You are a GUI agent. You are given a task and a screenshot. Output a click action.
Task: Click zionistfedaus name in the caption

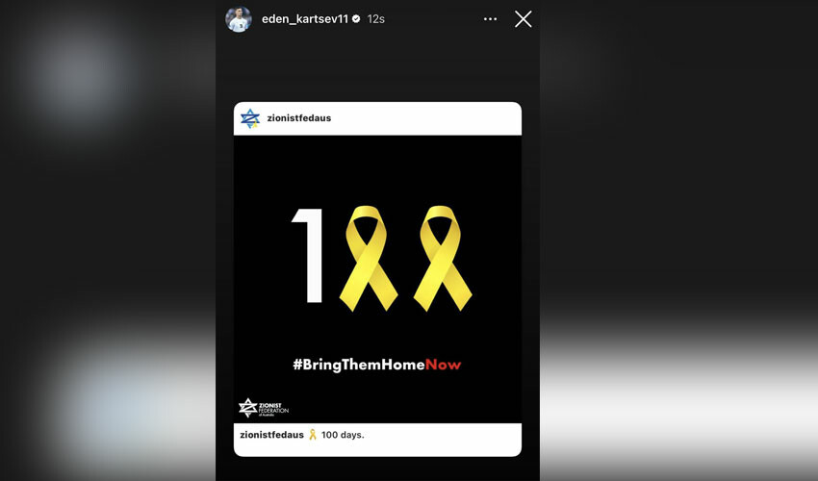tap(271, 435)
